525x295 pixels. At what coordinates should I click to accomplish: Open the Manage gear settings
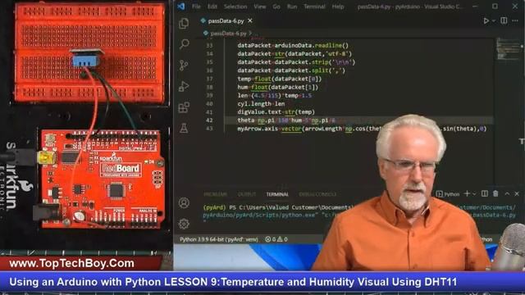click(x=184, y=224)
